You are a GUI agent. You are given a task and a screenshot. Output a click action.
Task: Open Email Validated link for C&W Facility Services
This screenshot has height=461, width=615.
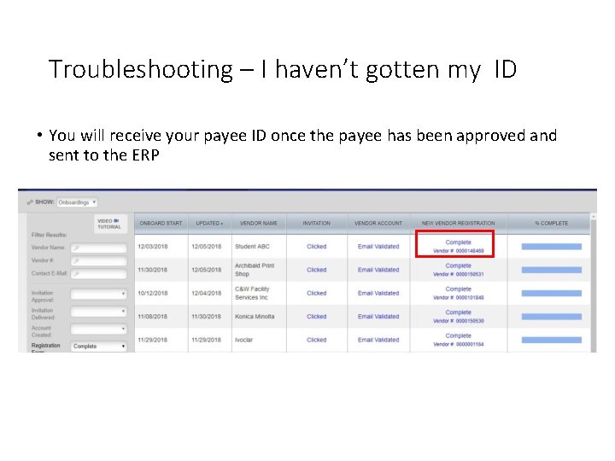coord(378,293)
